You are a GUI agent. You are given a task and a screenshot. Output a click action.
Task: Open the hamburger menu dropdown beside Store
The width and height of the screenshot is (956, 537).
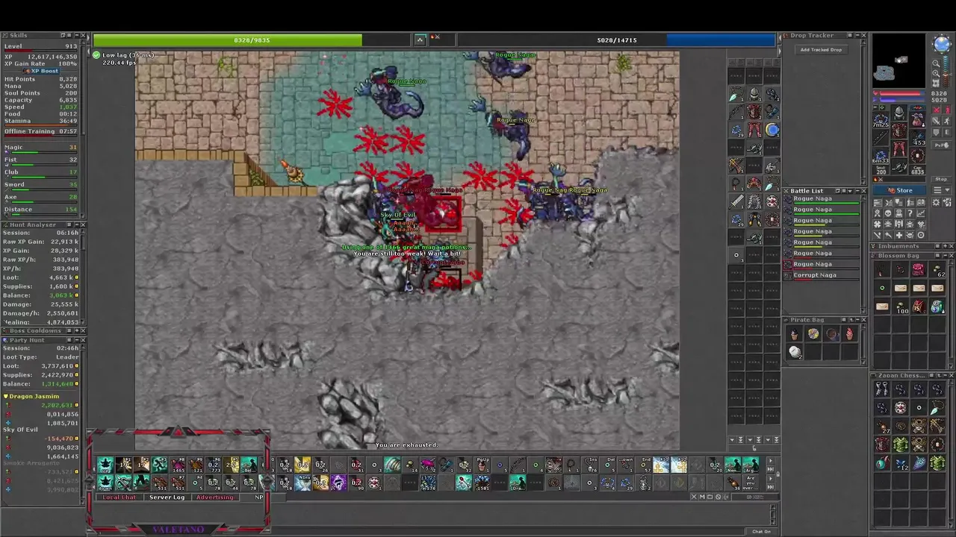[942, 190]
